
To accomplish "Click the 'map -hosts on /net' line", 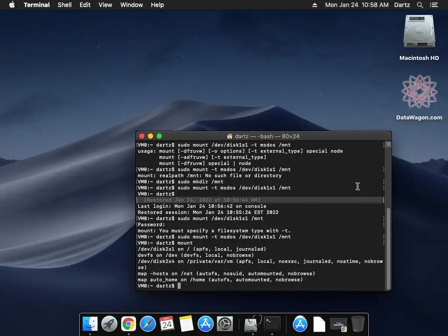I will [226, 273].
